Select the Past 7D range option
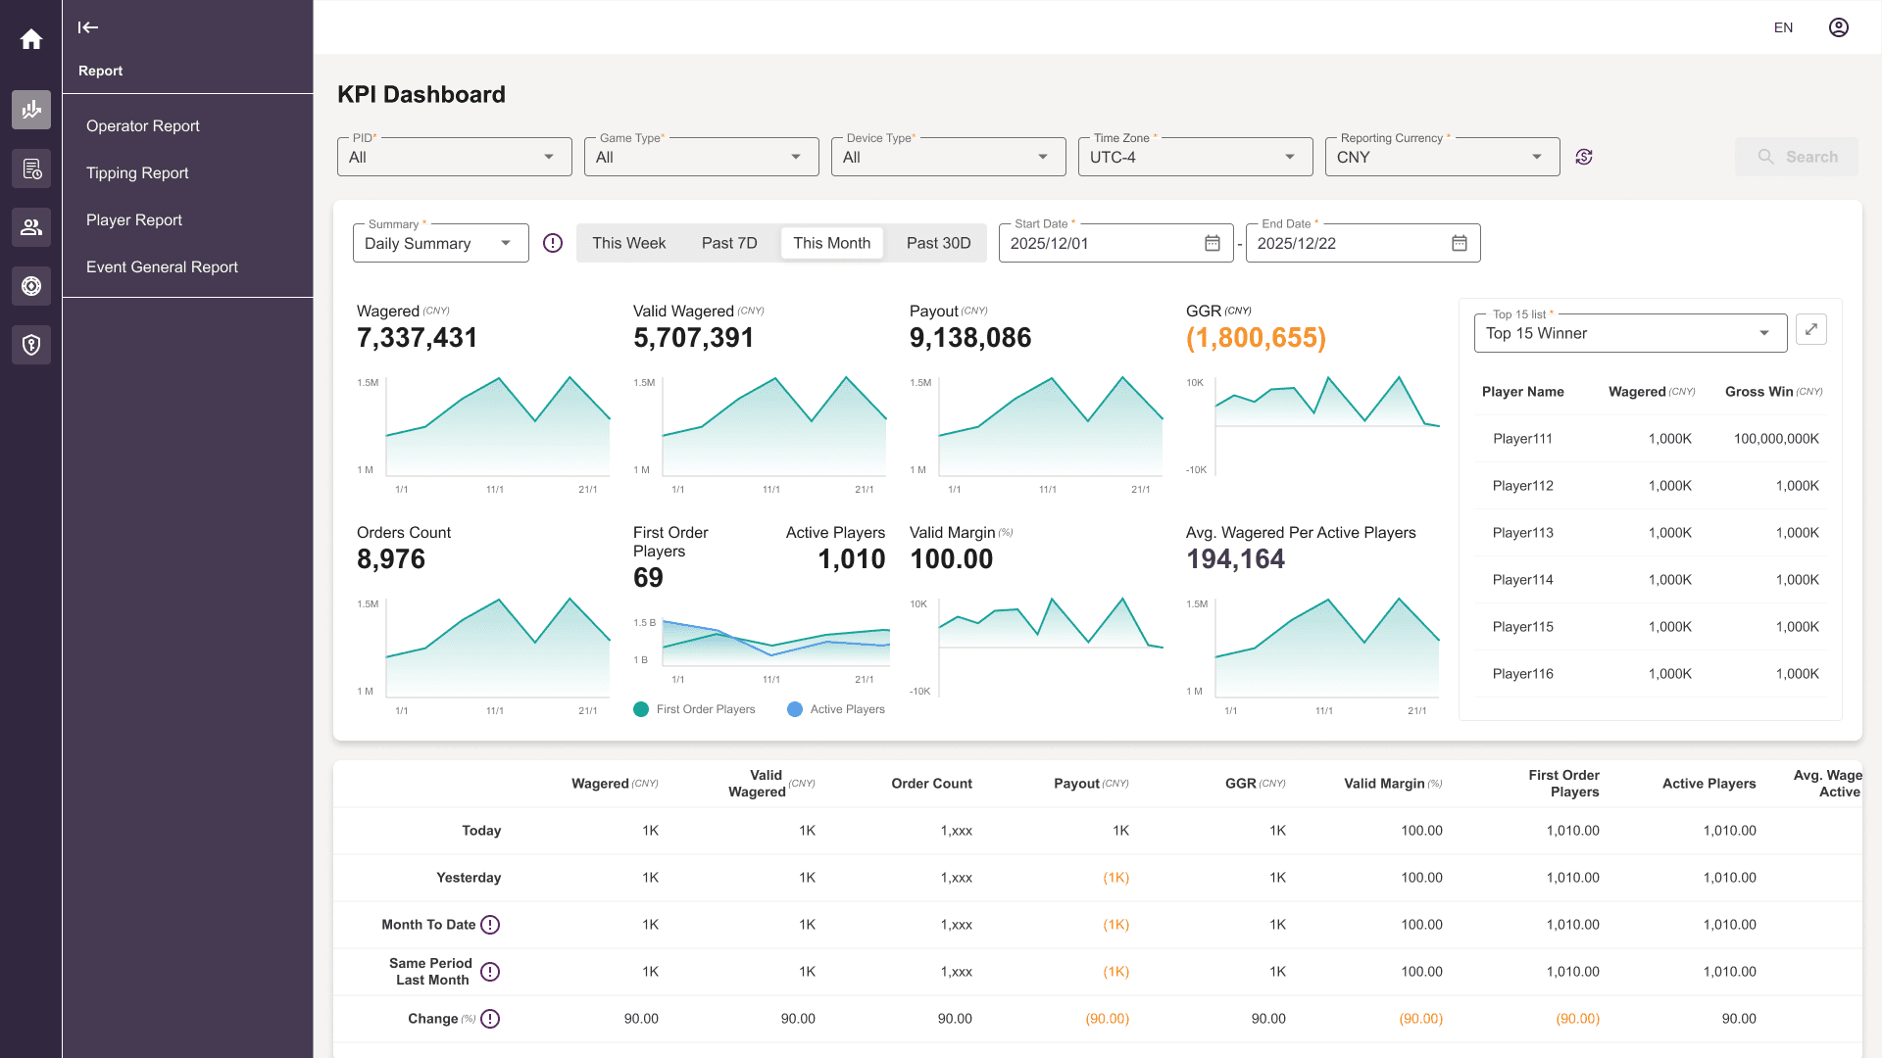1882x1058 pixels. [x=729, y=243]
